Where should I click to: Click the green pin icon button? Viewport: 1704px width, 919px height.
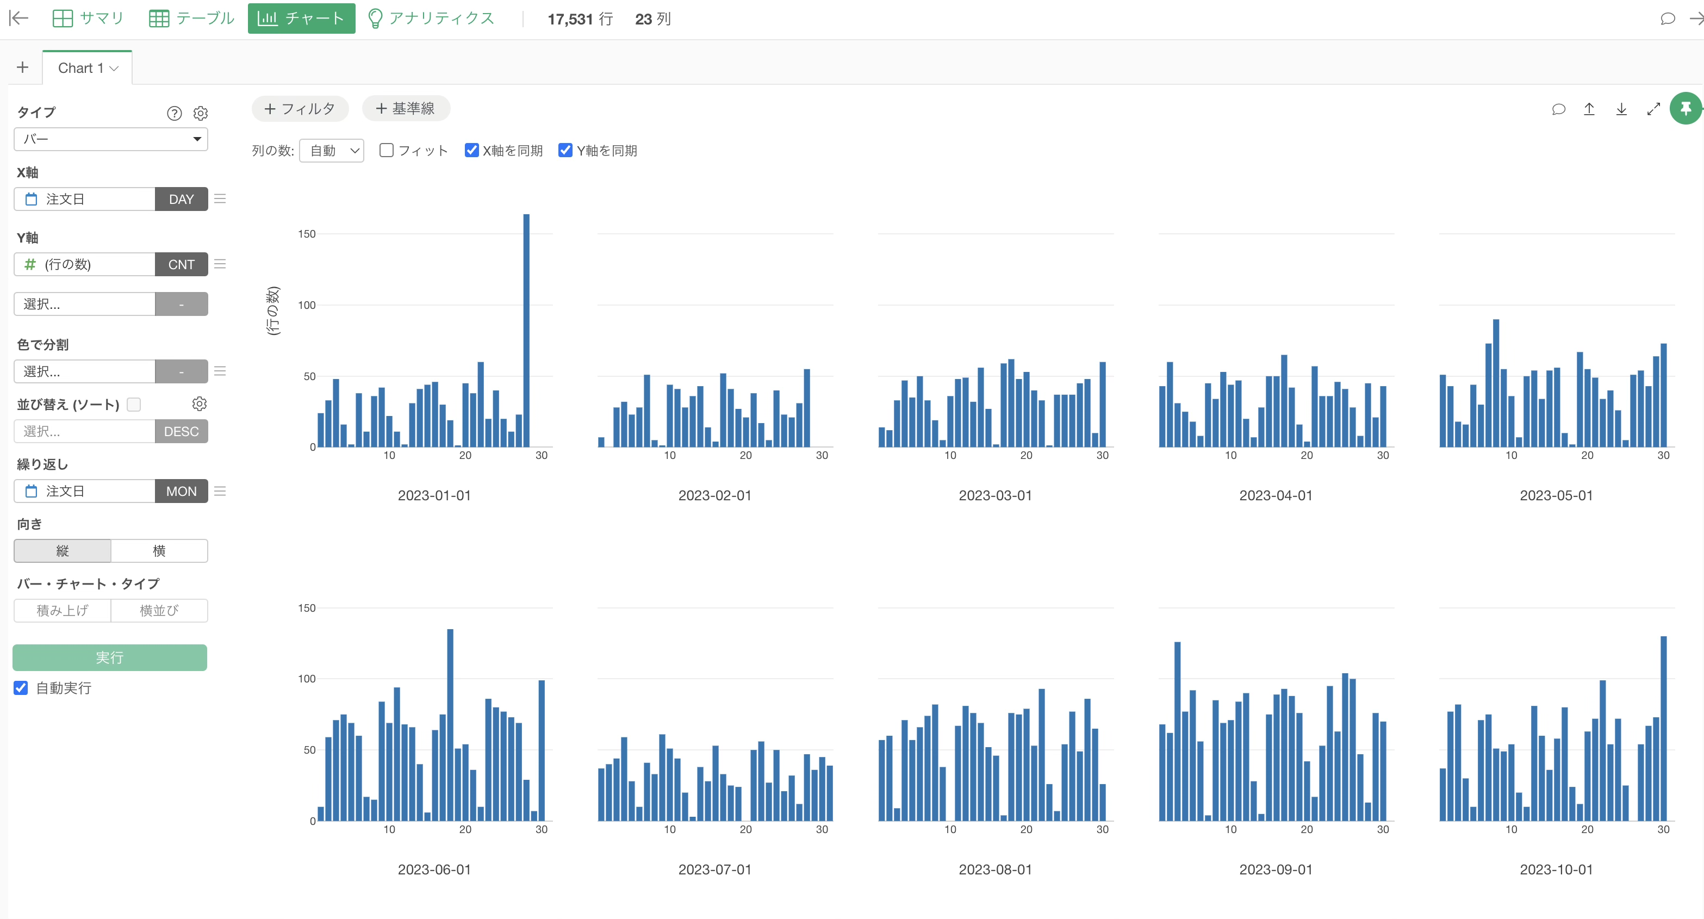(x=1685, y=109)
